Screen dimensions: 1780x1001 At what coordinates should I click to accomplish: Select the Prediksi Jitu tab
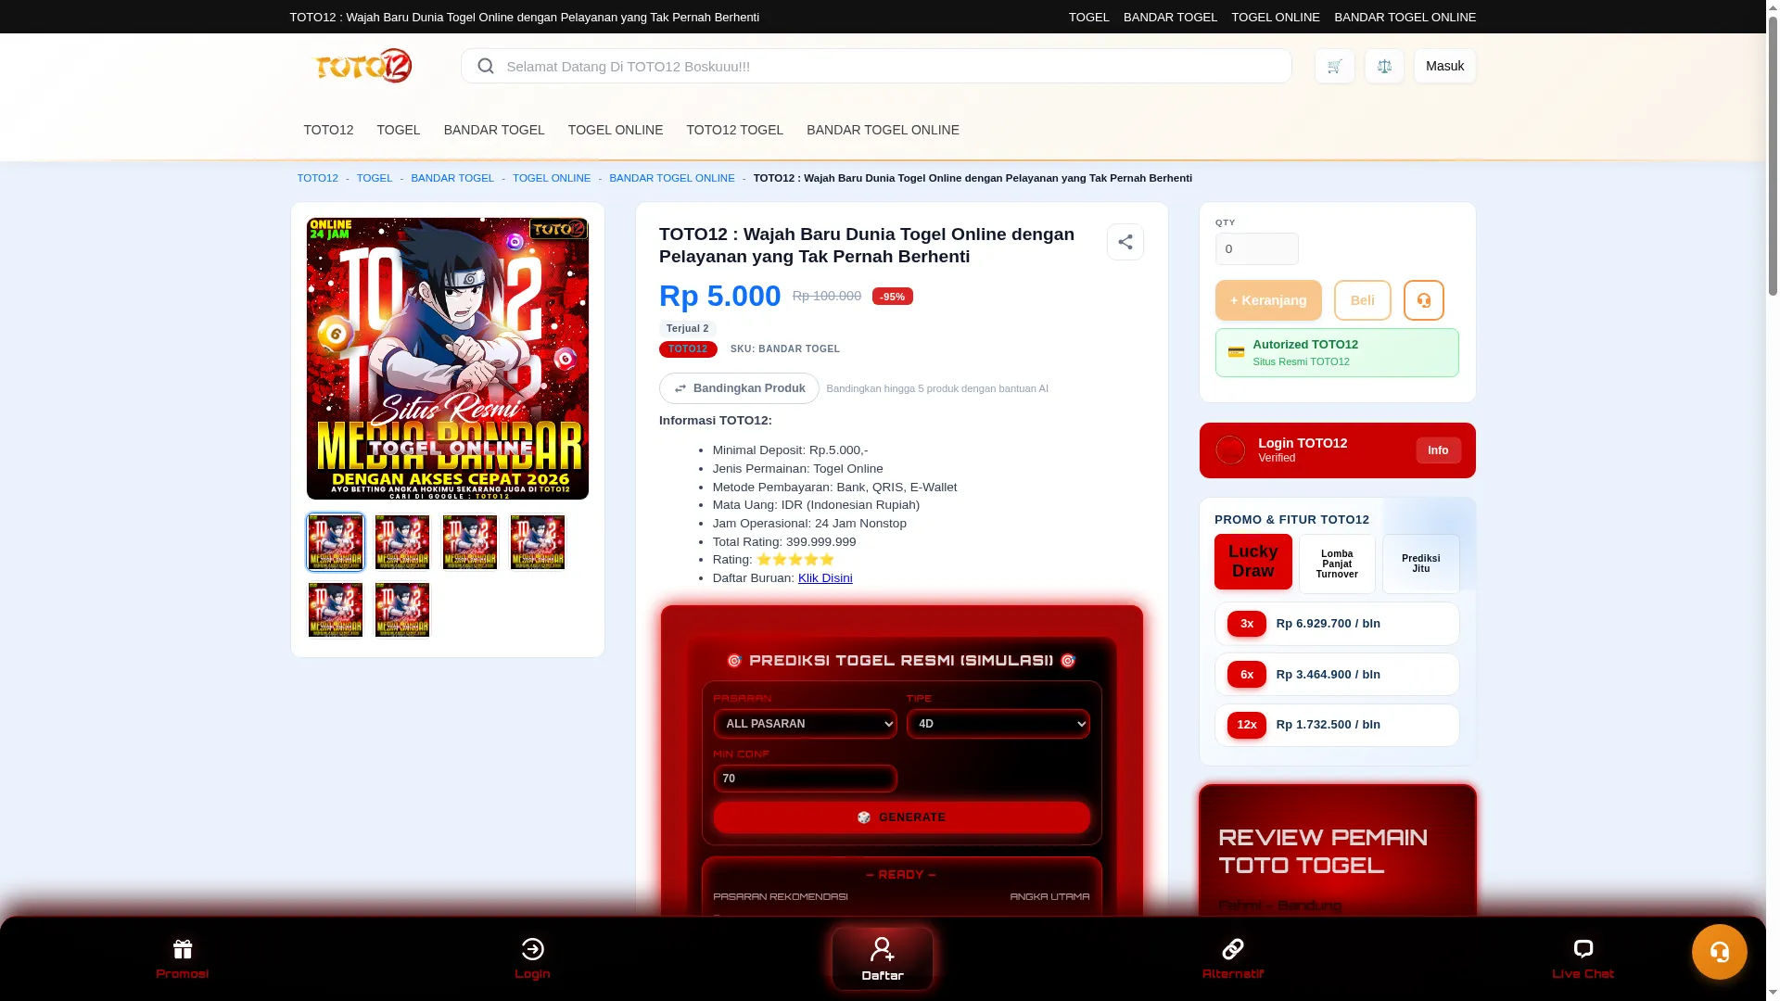[1420, 564]
